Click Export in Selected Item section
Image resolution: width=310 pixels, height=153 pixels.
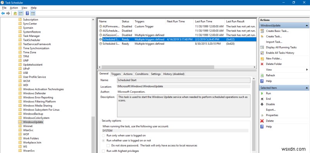click(271, 110)
